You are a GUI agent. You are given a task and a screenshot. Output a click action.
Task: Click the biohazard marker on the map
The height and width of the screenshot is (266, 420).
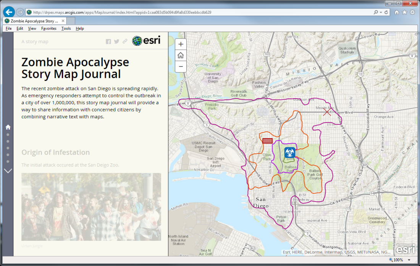pyautogui.click(x=289, y=153)
